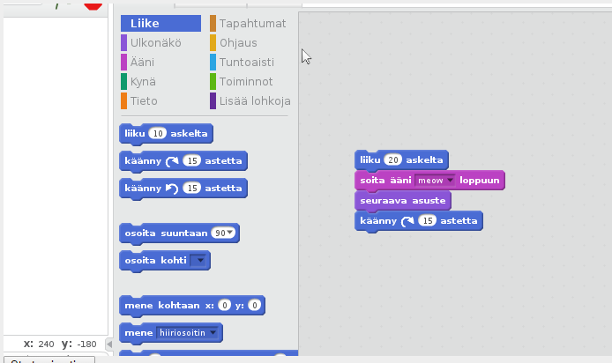Click clockwise arrow on palette käänny block
612x363 pixels.
point(171,161)
